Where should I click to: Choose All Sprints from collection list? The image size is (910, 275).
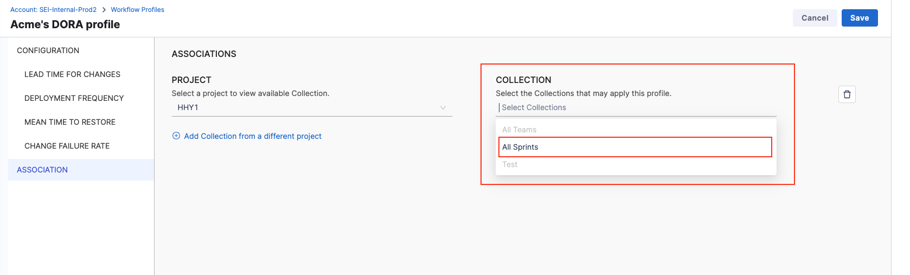coord(635,147)
